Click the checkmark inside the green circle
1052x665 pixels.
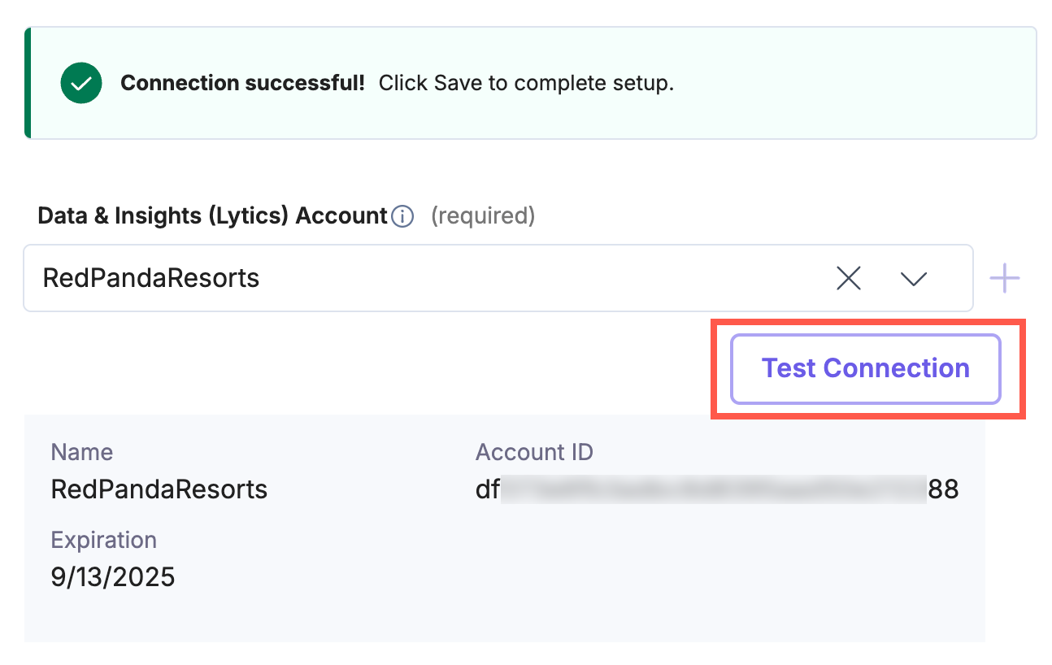click(80, 82)
